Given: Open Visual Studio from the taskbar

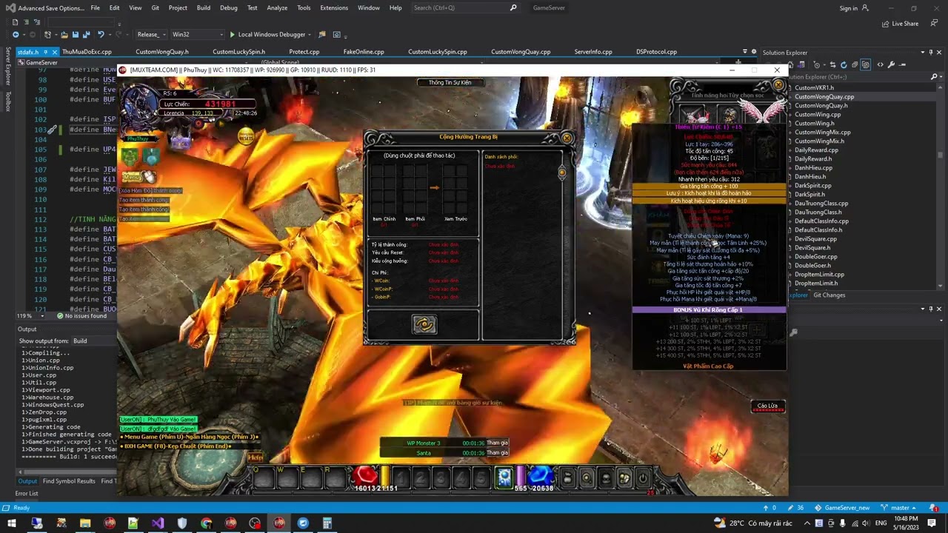Looking at the screenshot, I should [158, 523].
